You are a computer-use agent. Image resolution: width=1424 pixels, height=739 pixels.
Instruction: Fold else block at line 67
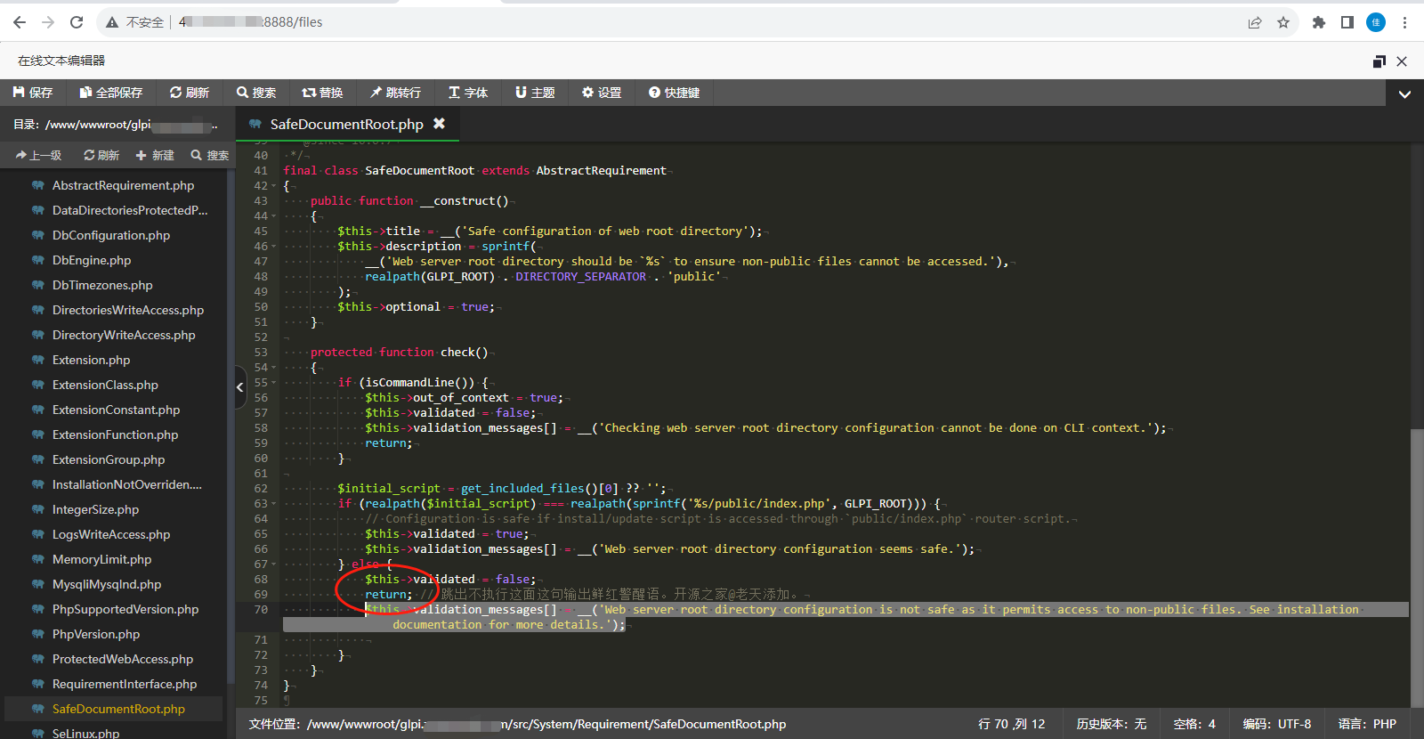click(274, 564)
